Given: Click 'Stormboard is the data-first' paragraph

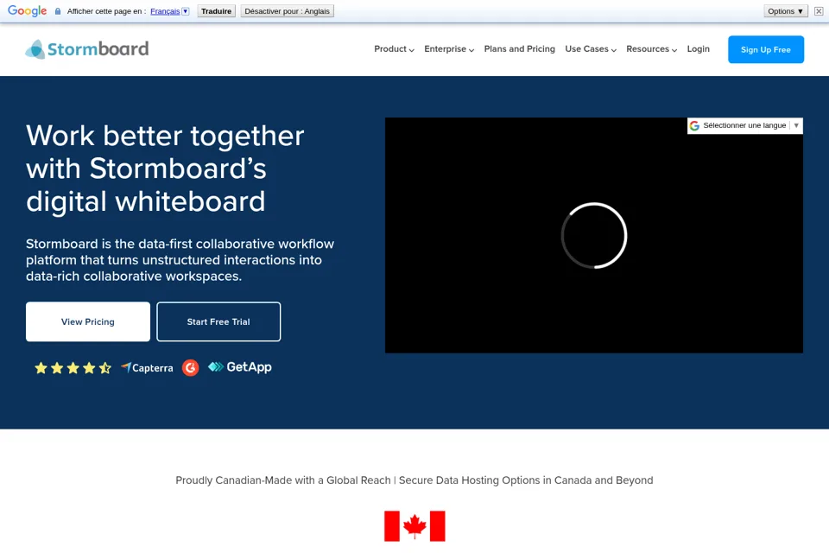Looking at the screenshot, I should [x=180, y=260].
